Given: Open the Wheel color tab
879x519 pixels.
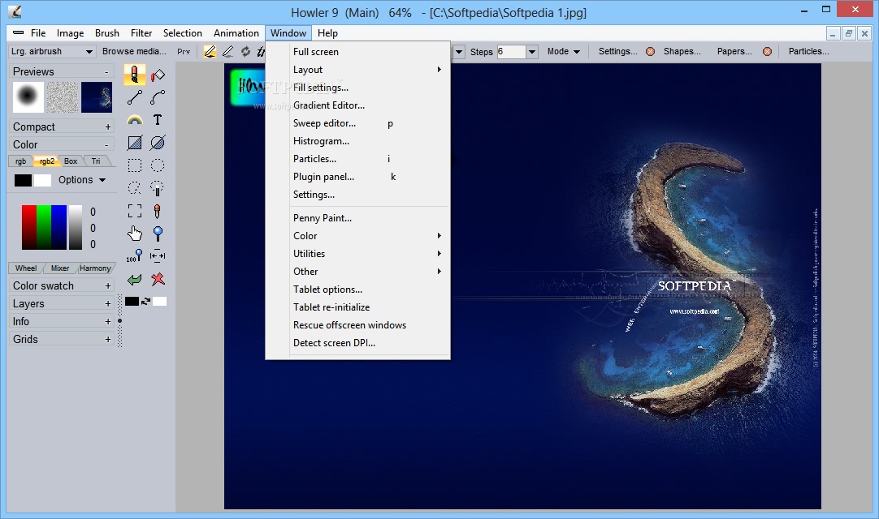Looking at the screenshot, I should point(26,268).
